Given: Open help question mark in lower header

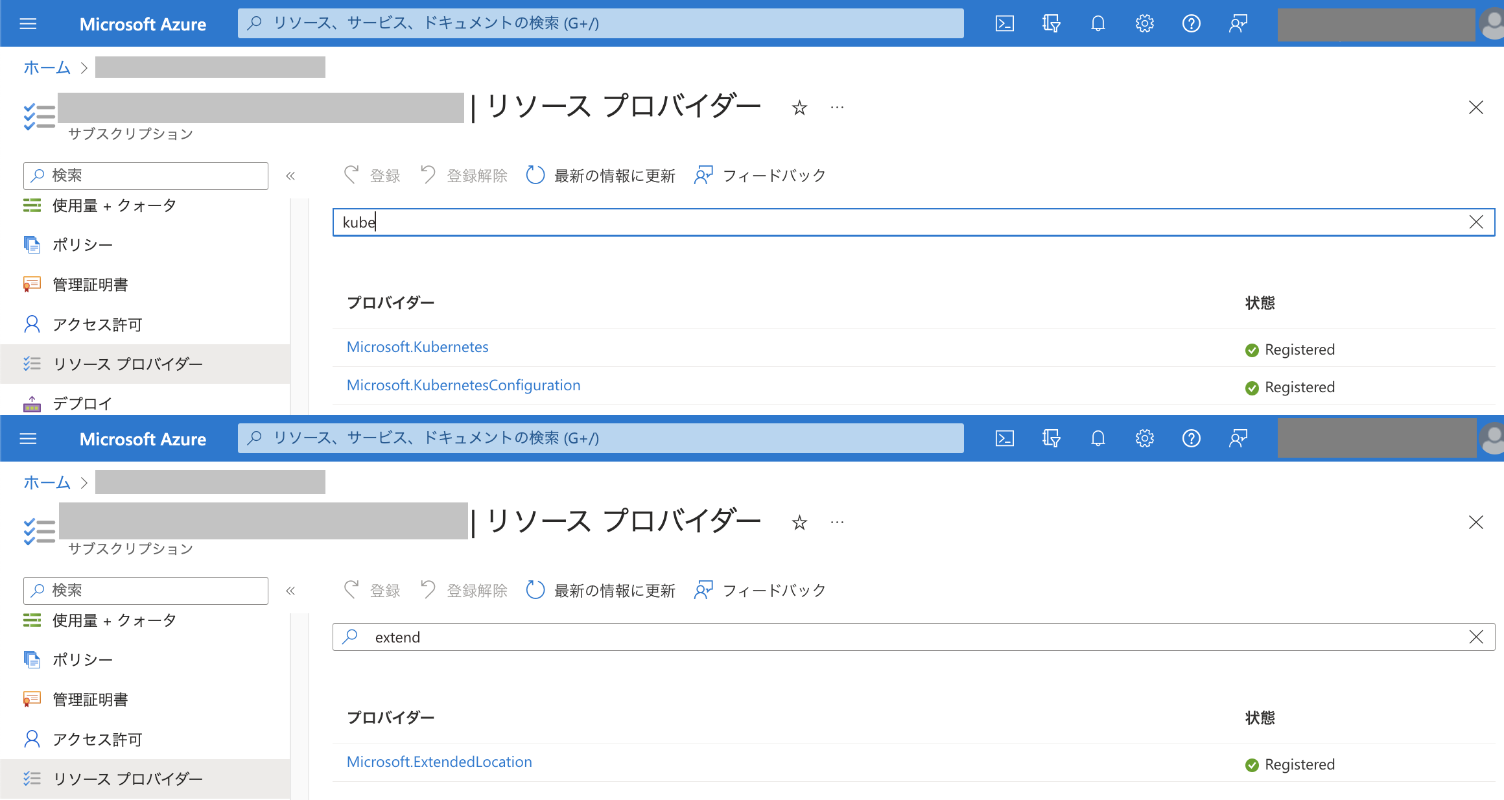Looking at the screenshot, I should pyautogui.click(x=1191, y=439).
